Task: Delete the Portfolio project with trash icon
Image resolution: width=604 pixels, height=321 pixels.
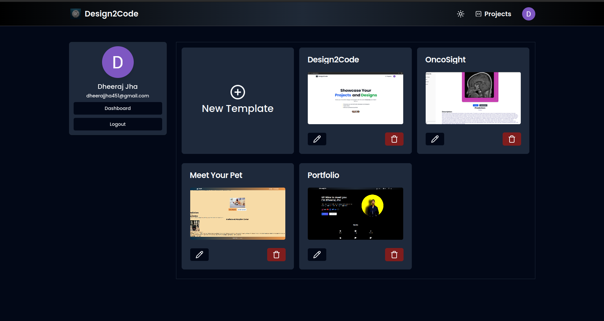Action: coord(394,255)
